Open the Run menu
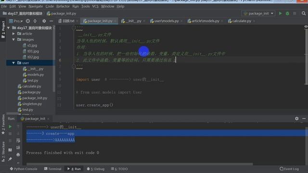The image size is (308, 173). click(76, 6)
